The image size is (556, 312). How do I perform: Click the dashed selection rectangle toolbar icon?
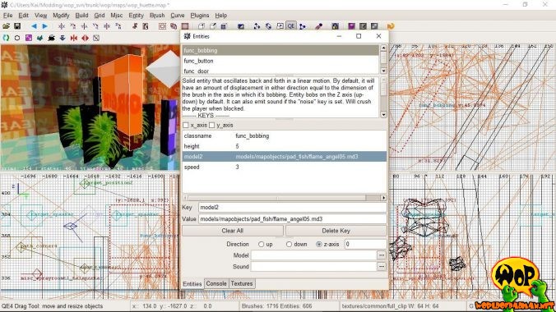pos(162,26)
